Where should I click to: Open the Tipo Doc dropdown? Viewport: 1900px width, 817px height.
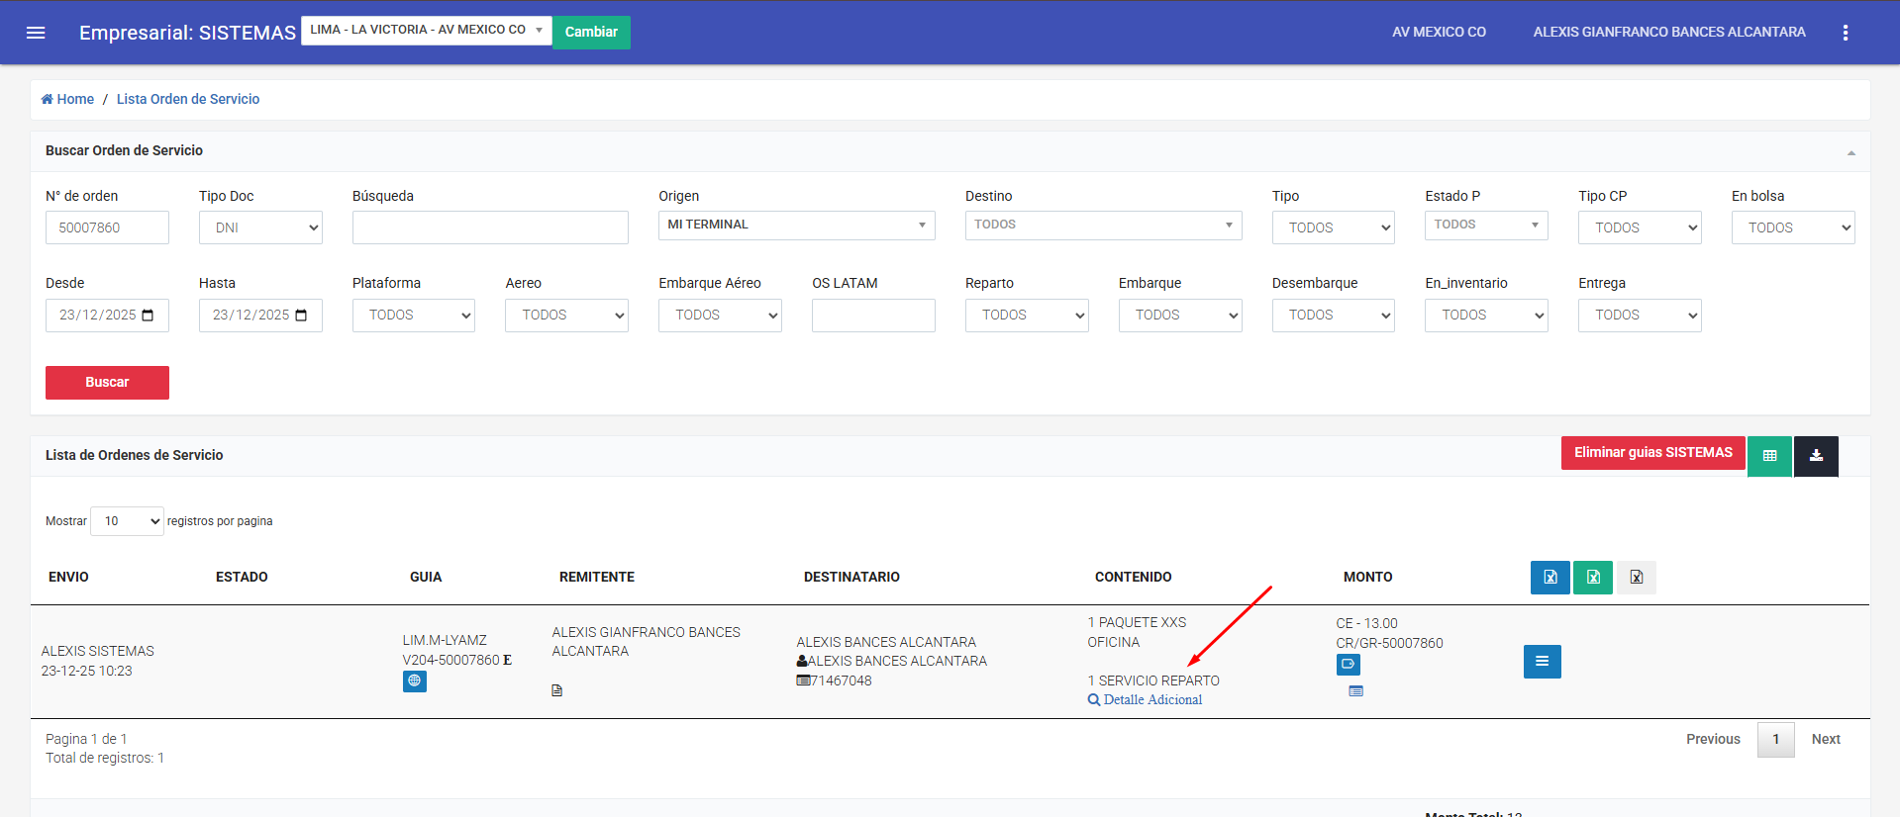260,227
